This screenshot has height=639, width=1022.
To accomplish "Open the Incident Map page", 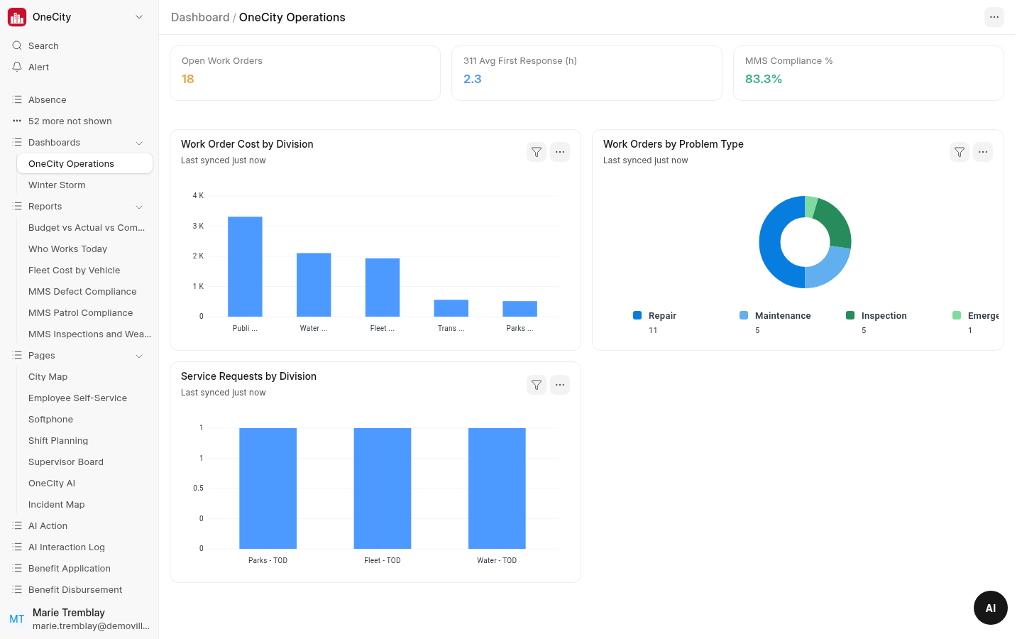I will click(84, 504).
